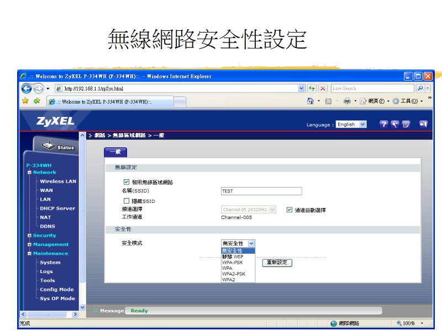This screenshot has height=331, width=442.
Task: Click the zoom level magnifier showing 100%
Action: [399, 323]
